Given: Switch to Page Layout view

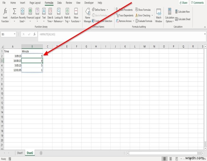Looking at the screenshot, I should click(171, 159).
